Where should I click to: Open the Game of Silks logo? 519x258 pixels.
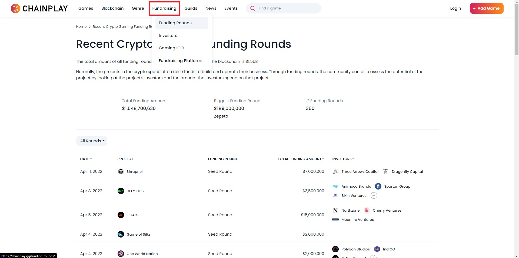121,234
